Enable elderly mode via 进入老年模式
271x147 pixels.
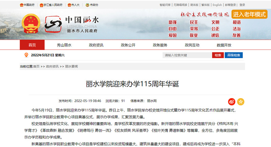(x=249, y=15)
